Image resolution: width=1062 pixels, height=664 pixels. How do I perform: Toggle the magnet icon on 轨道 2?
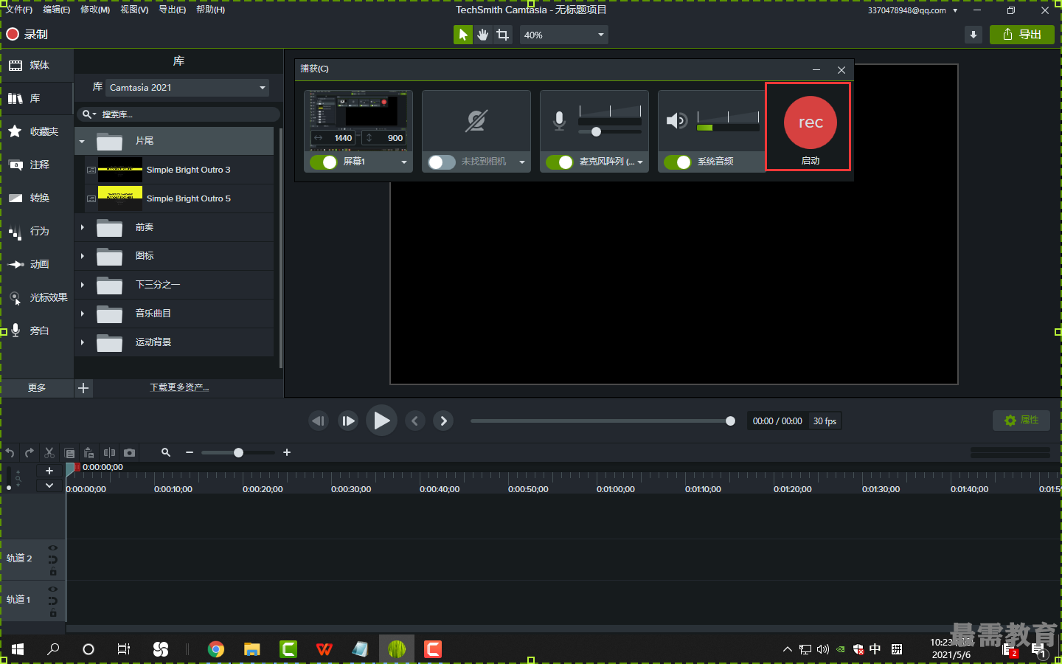click(53, 559)
